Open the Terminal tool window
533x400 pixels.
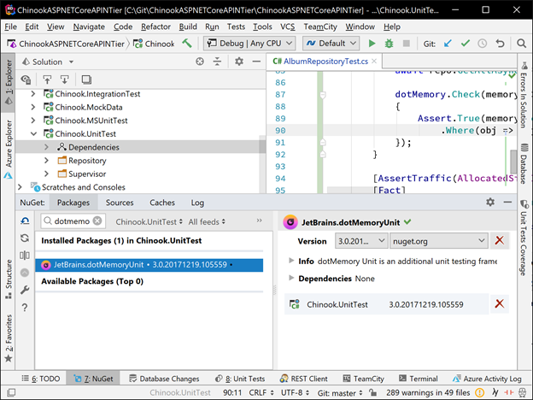pos(418,379)
